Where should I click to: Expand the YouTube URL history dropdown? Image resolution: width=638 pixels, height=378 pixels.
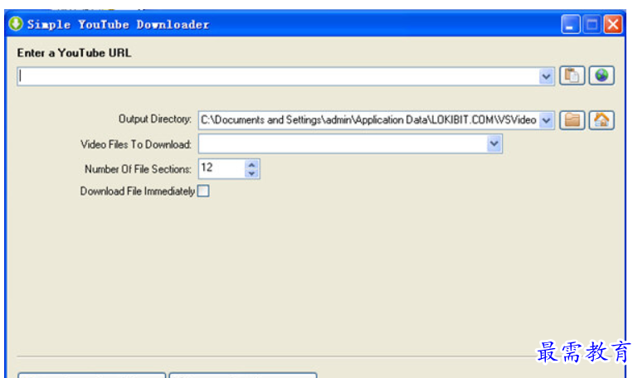click(x=546, y=76)
